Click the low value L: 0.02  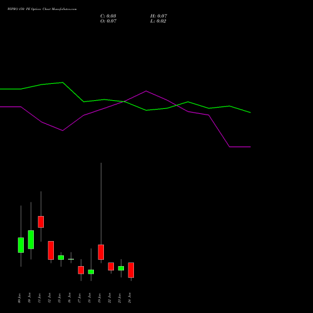click(158, 21)
